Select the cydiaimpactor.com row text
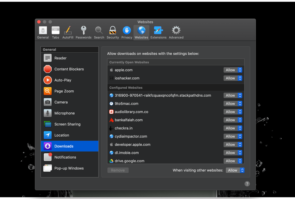The image size is (295, 199). 131,136
